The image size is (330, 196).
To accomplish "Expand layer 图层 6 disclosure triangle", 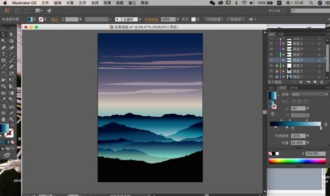I will [284, 44].
